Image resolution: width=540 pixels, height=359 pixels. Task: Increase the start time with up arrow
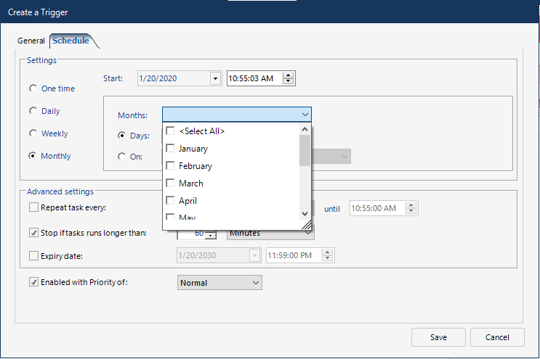tap(289, 75)
